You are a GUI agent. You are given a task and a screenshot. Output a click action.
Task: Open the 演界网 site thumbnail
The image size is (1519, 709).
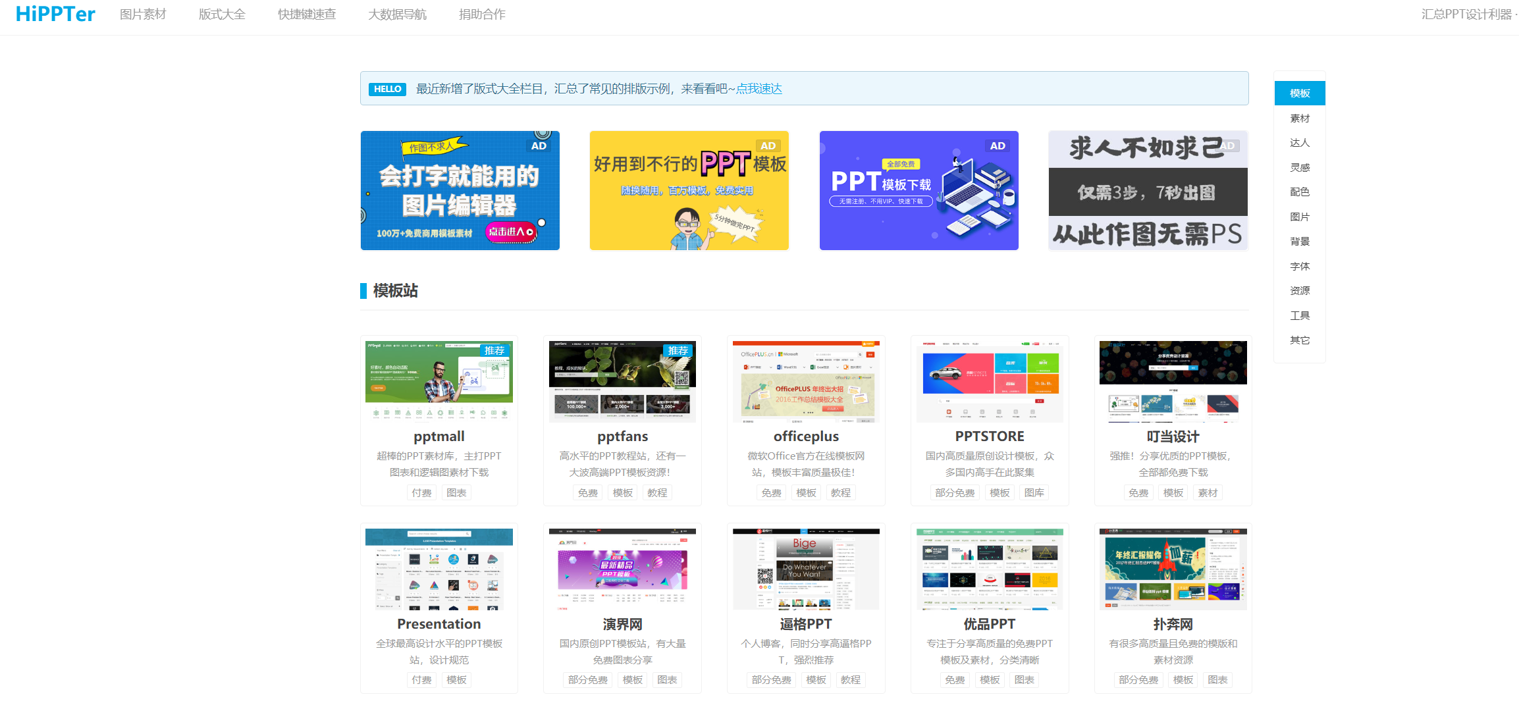(622, 569)
